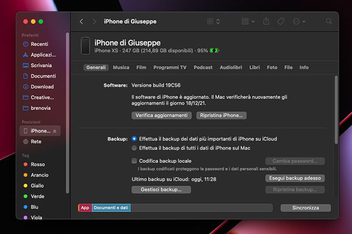
Task: Switch to the Musica tab
Action: 121,67
